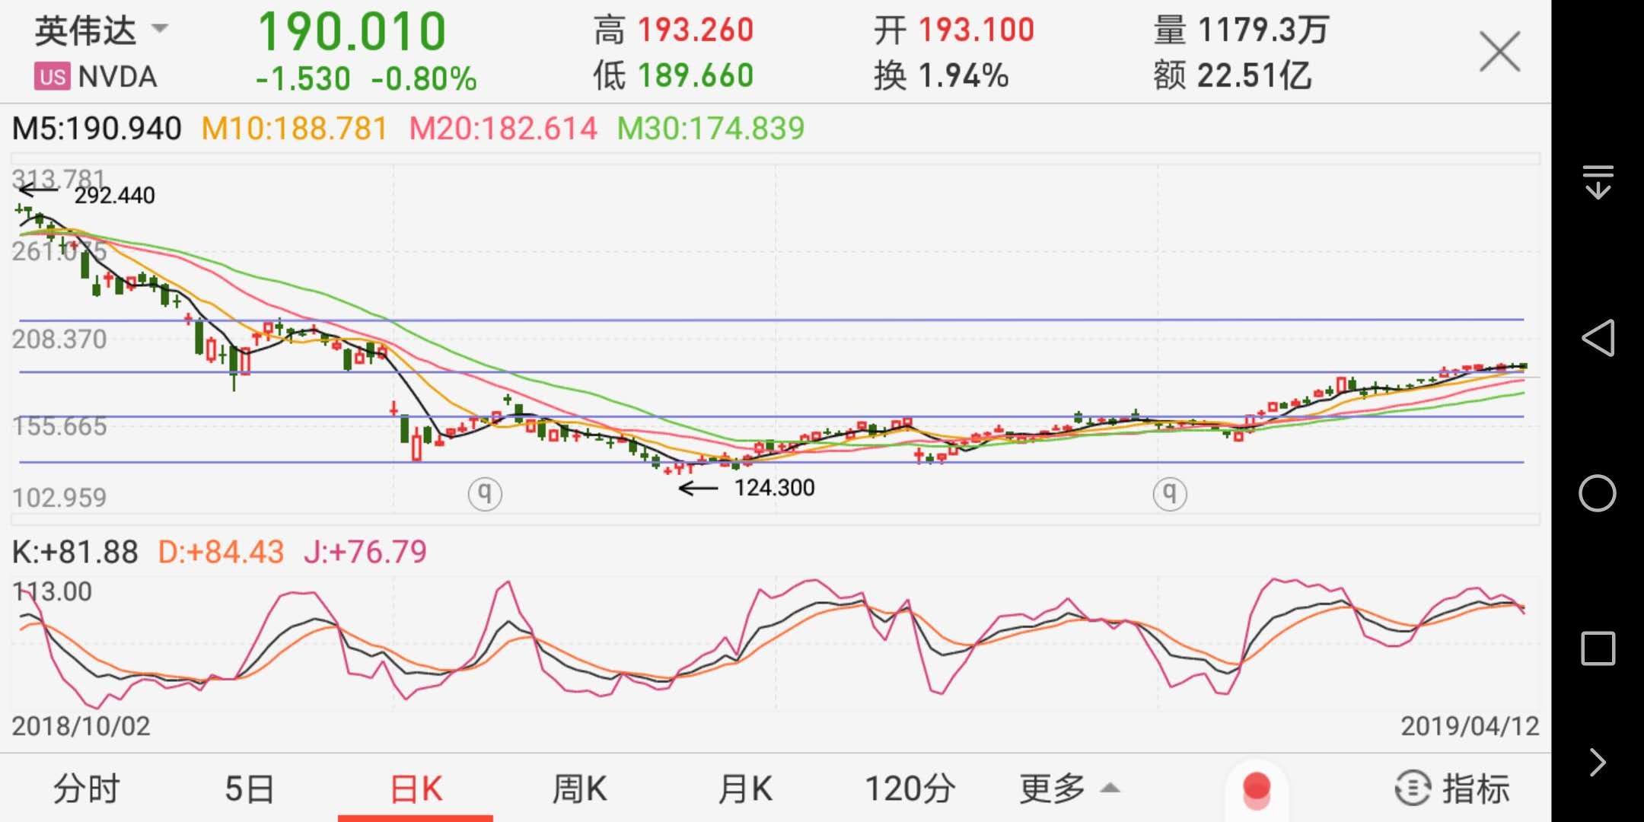
Task: Tap the M10:188.781 moving average label
Action: pyautogui.click(x=295, y=128)
